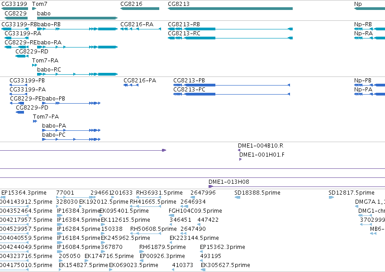The image size is (385, 272).
Task: Click the 346451 EST label
Action: coord(180,220)
